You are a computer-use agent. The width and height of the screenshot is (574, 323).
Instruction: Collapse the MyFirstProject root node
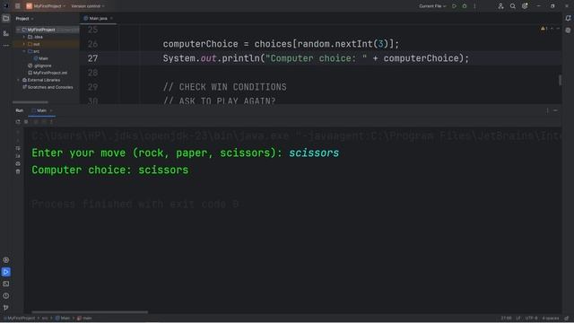coord(18,30)
